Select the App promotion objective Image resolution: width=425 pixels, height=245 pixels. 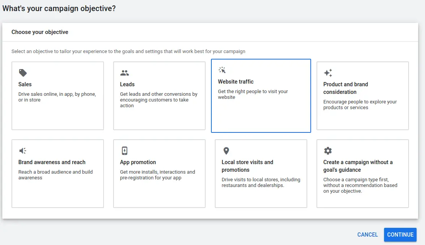[x=159, y=174]
